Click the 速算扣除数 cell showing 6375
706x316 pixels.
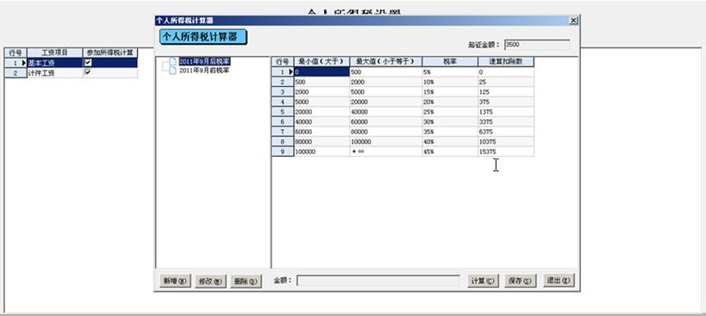(506, 132)
